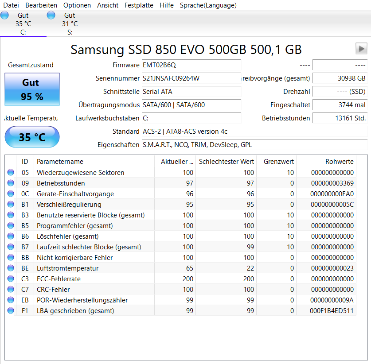
Task: Click status orb of Verschleißregulierung row
Action: point(11,204)
